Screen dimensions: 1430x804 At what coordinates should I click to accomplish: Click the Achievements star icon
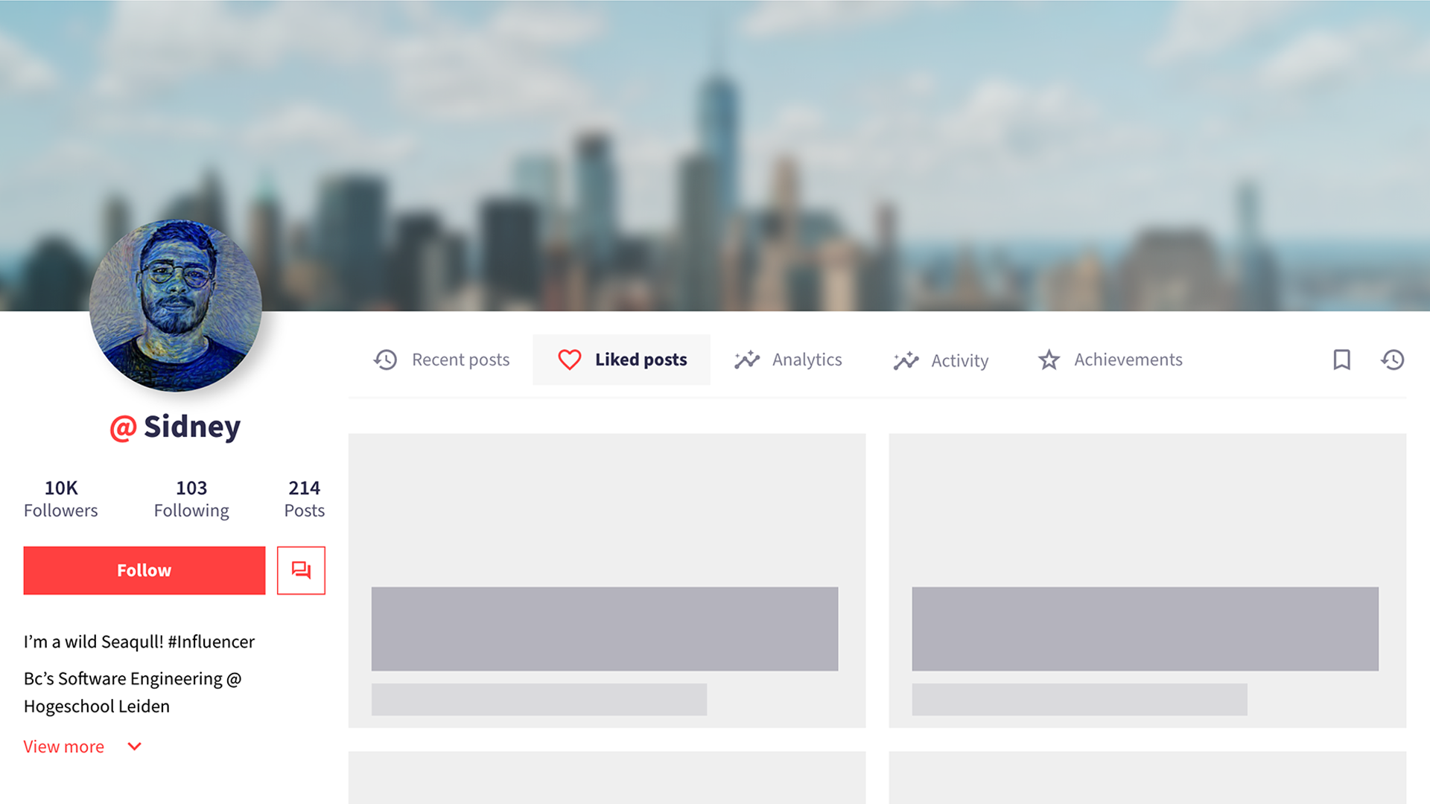[1049, 360]
